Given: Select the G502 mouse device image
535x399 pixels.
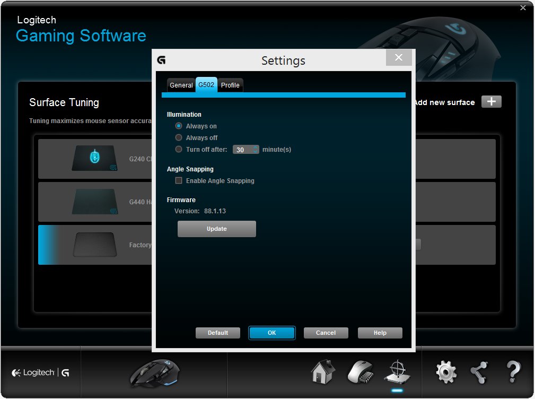Looking at the screenshot, I should pyautogui.click(x=155, y=372).
